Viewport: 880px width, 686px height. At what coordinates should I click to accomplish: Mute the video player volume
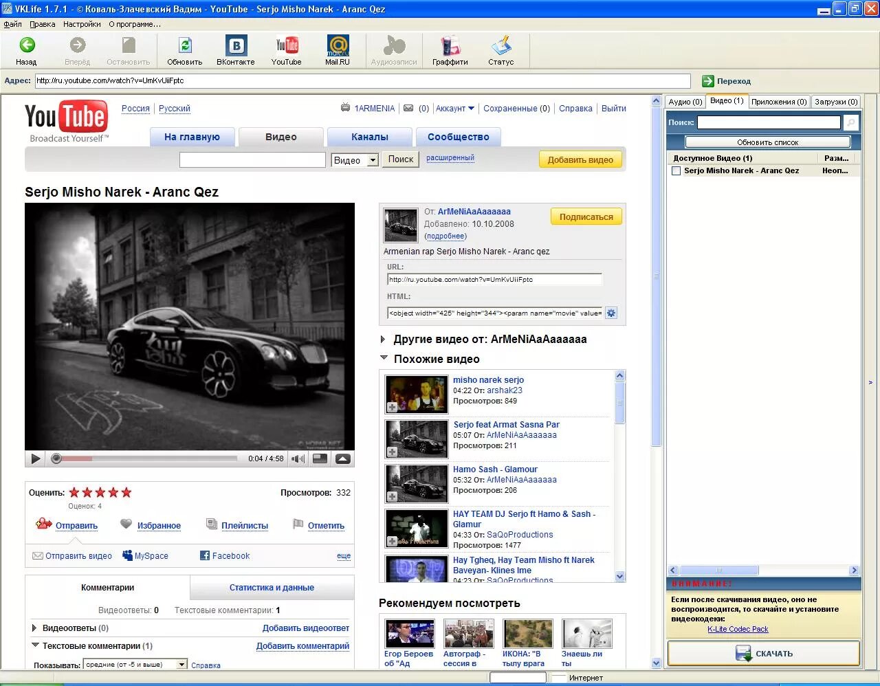(298, 459)
